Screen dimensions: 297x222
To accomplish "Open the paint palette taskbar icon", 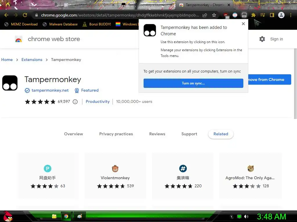I will pos(80,216).
